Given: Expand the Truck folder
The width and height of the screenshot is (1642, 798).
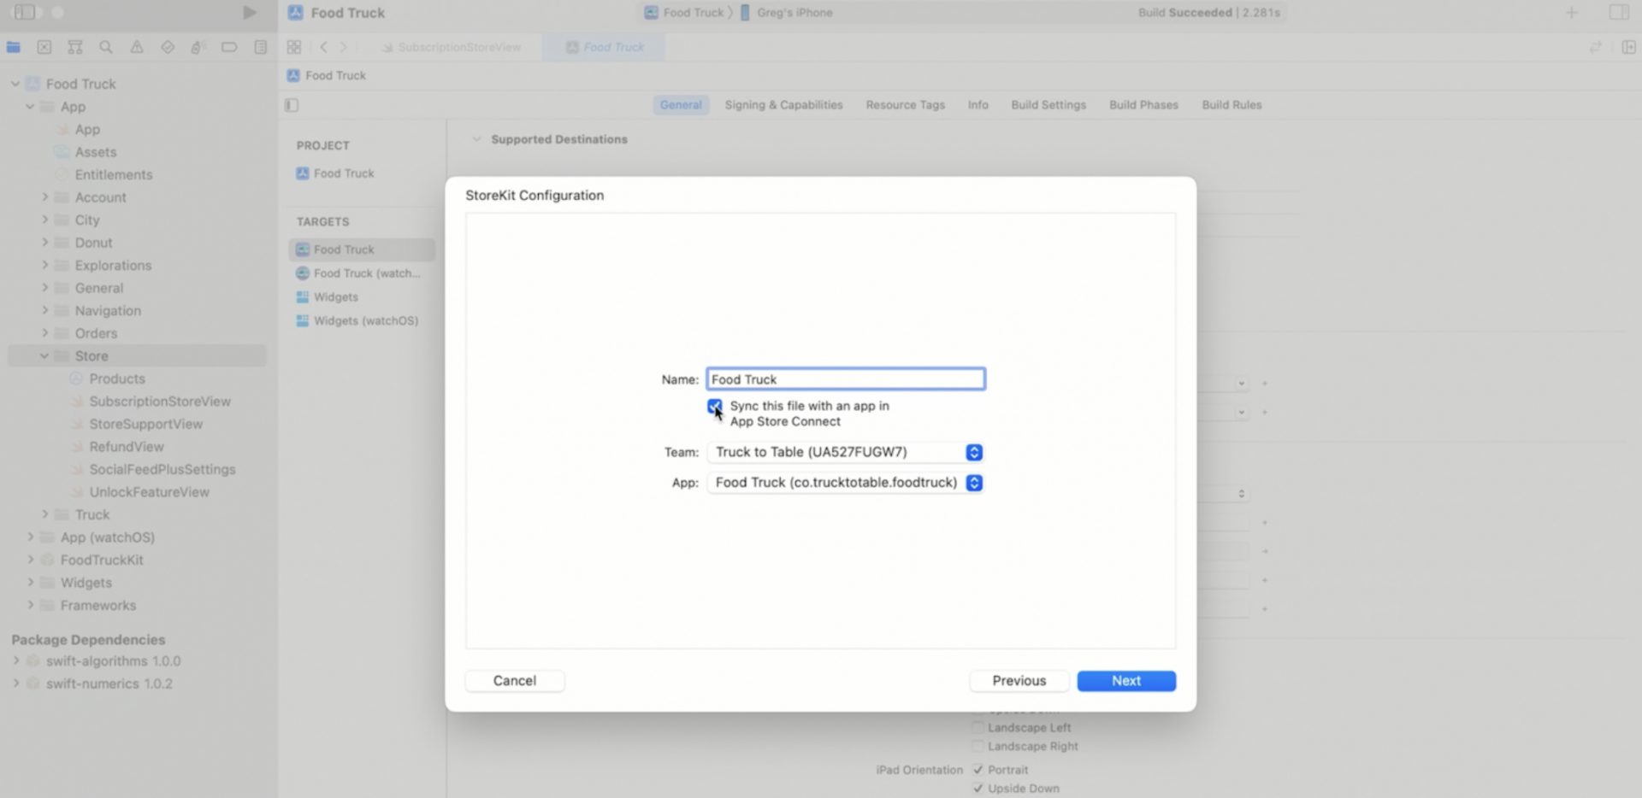Looking at the screenshot, I should [44, 514].
